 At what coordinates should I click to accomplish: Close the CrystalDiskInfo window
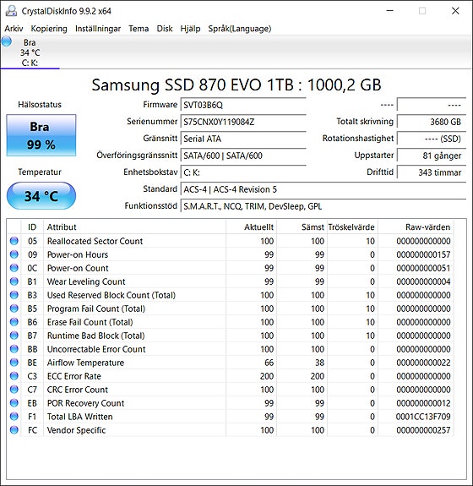pyautogui.click(x=455, y=11)
